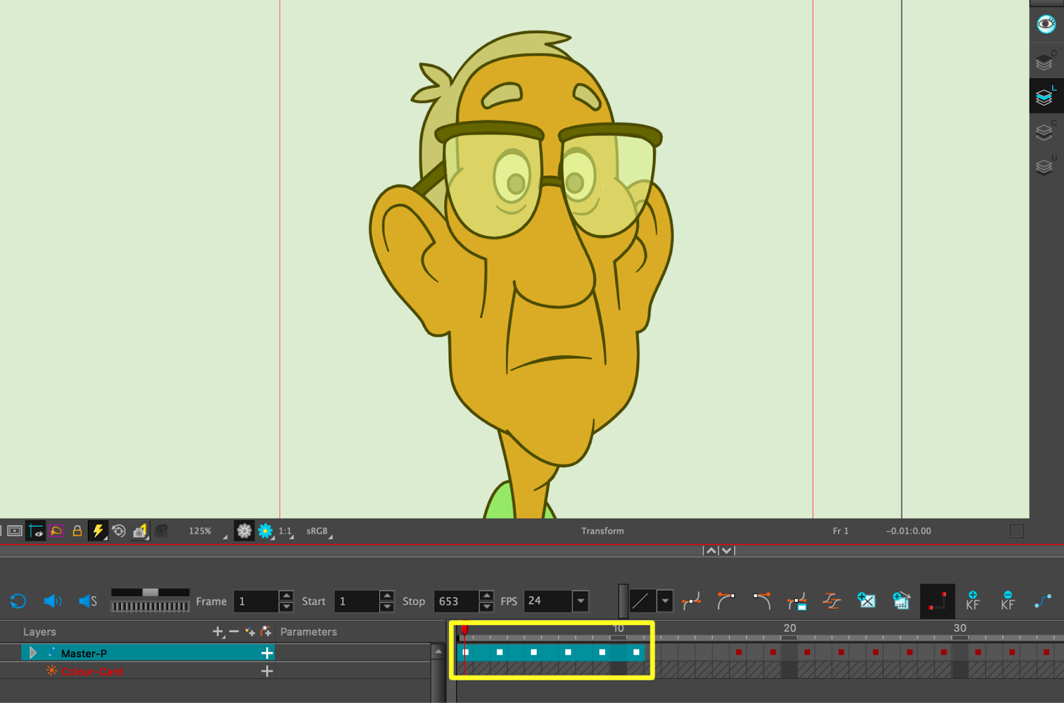Viewport: 1064px width, 703px height.
Task: Toggle sound playback speaker icon
Action: point(53,601)
